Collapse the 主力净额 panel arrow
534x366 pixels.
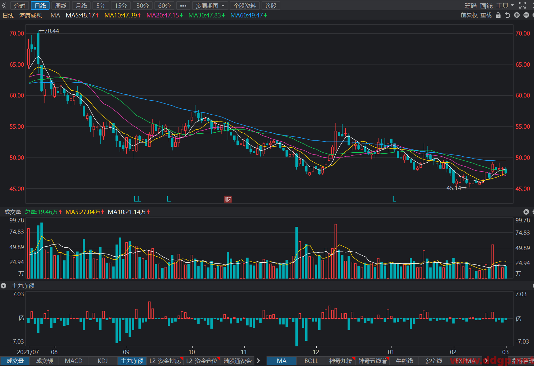pos(3,286)
